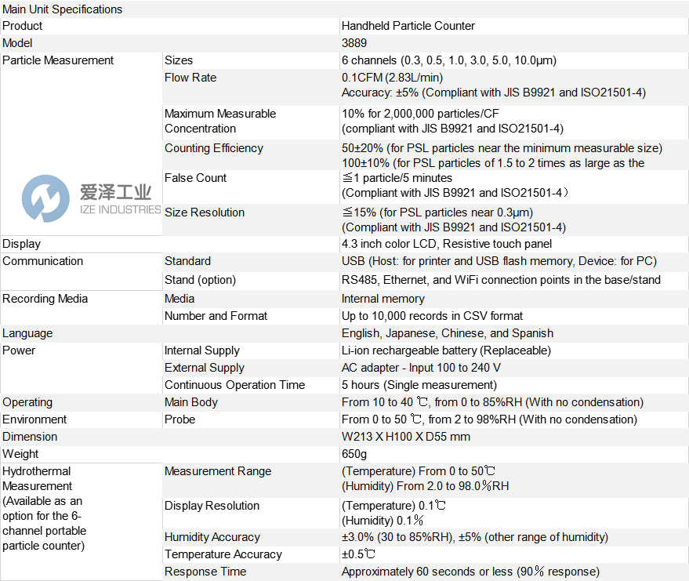Image resolution: width=689 pixels, height=581 pixels.
Task: Select the 'Handheld Particle Counter' product value
Action: pyautogui.click(x=408, y=26)
